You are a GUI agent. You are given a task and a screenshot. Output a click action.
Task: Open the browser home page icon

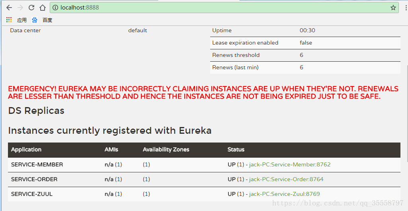pyautogui.click(x=43, y=8)
